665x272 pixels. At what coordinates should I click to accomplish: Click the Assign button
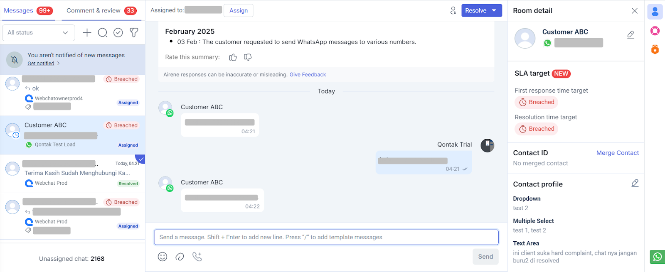click(238, 10)
